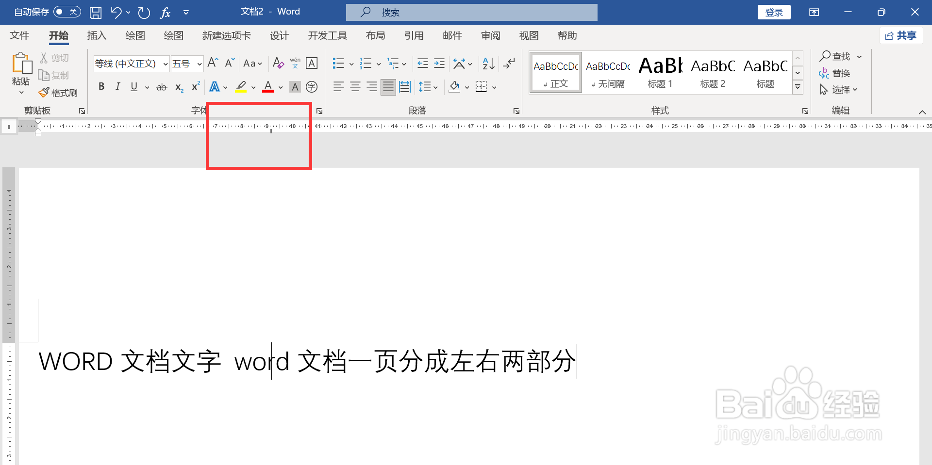Viewport: 932px width, 465px height.
Task: Decrease font size with smaller A icon
Action: pyautogui.click(x=230, y=63)
